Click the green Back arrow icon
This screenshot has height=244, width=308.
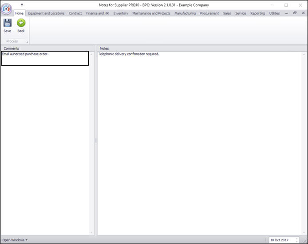(x=21, y=23)
